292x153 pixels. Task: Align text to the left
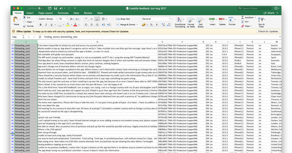tap(86, 25)
